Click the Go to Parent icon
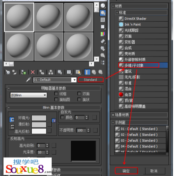Viewport: 184px width, 176px height. (94, 72)
